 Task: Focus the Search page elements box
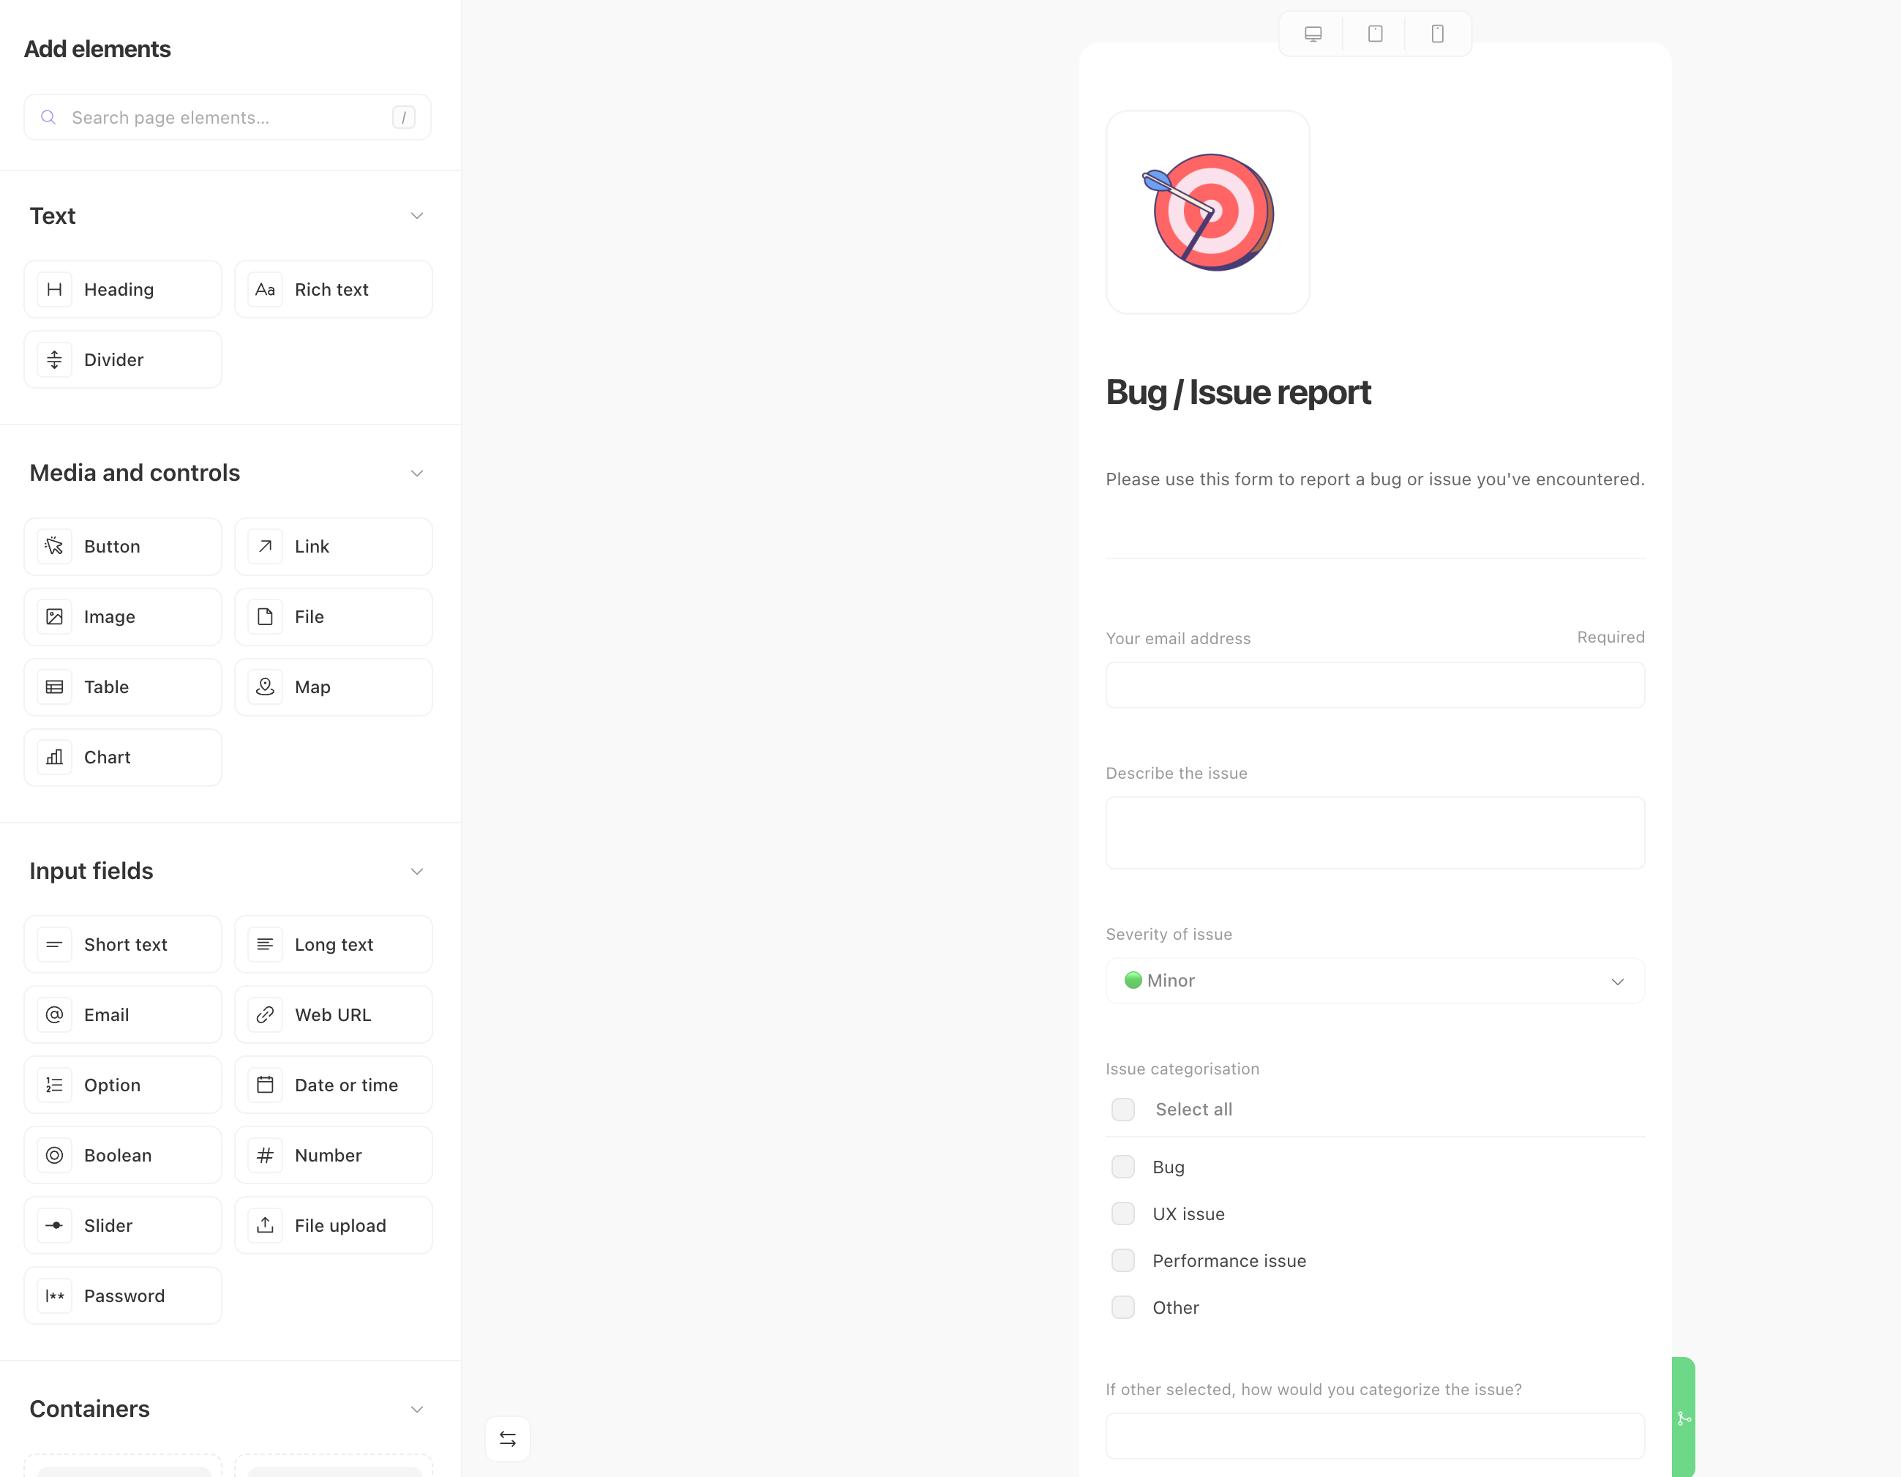click(x=227, y=118)
